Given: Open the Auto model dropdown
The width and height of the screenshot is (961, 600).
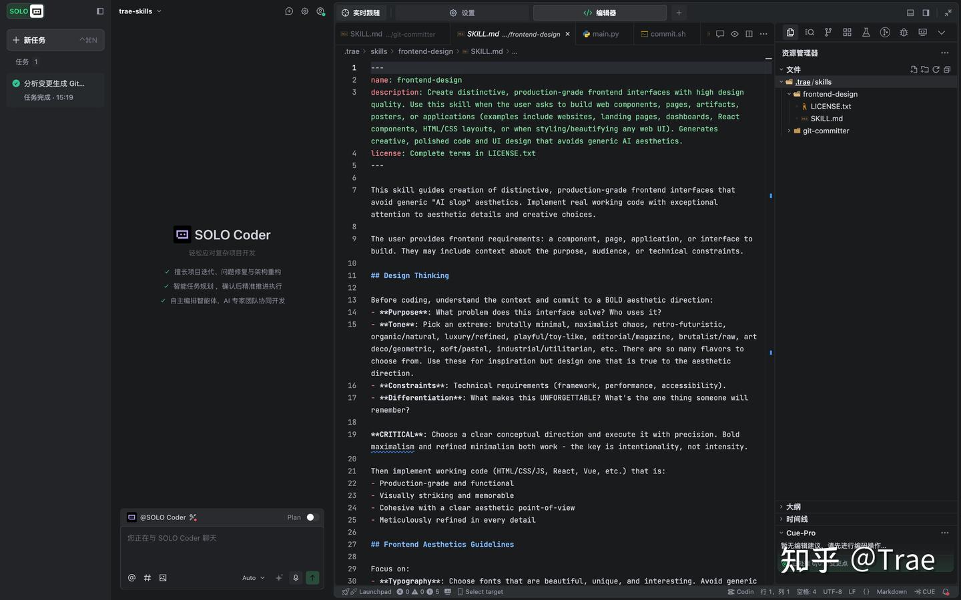Looking at the screenshot, I should (x=254, y=578).
